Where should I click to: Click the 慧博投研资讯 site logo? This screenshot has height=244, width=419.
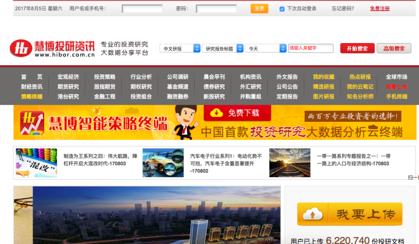tap(51, 49)
